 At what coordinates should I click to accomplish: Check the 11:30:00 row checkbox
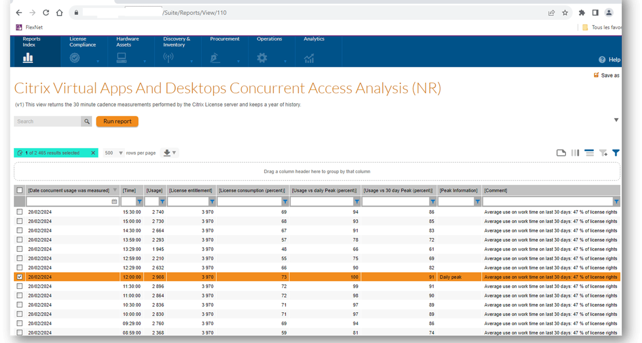click(x=20, y=286)
